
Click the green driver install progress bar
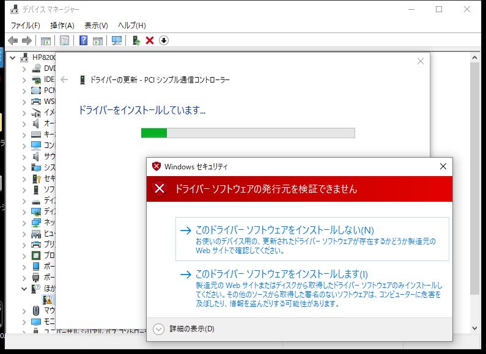248,133
